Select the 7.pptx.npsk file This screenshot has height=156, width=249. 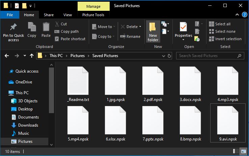click(x=153, y=124)
